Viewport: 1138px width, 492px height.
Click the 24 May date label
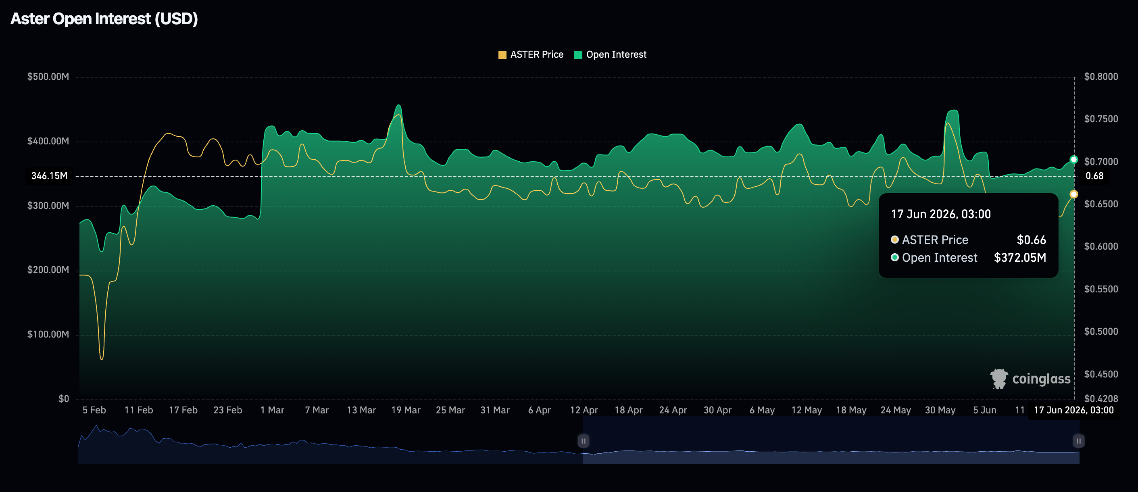point(896,410)
